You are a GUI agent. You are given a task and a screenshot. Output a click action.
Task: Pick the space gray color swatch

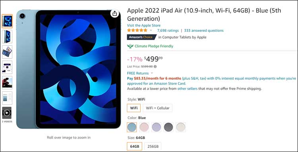point(168,127)
